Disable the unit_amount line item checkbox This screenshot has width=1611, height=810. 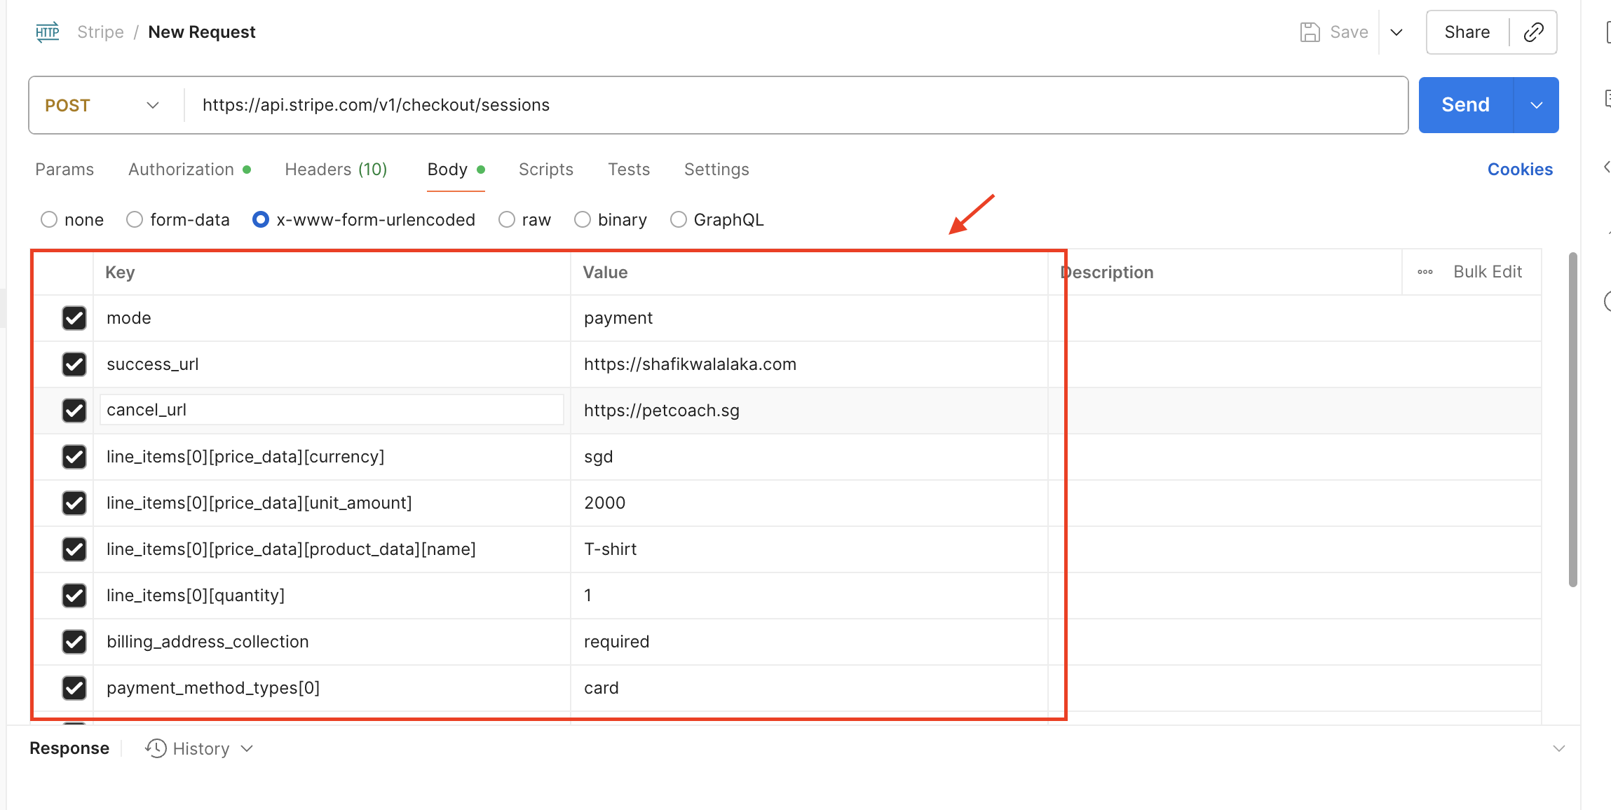(x=74, y=503)
